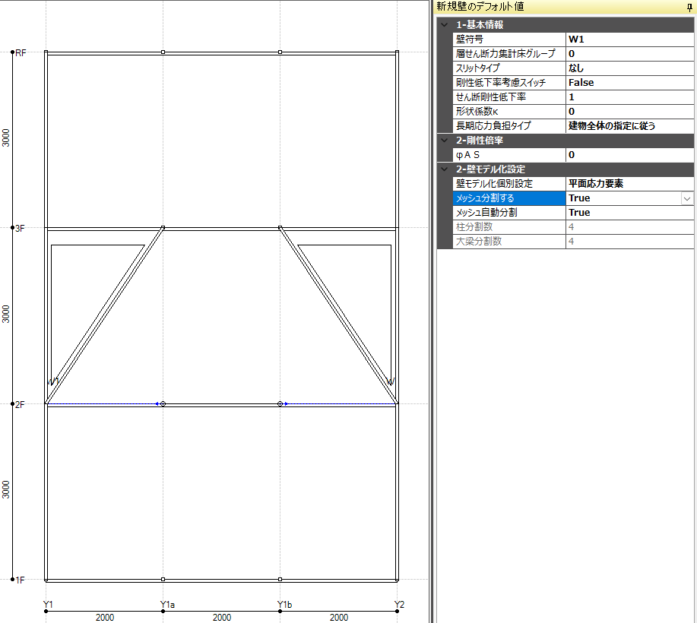Edit the せん断剛性低下率 value
The height and width of the screenshot is (623, 697).
pyautogui.click(x=629, y=97)
